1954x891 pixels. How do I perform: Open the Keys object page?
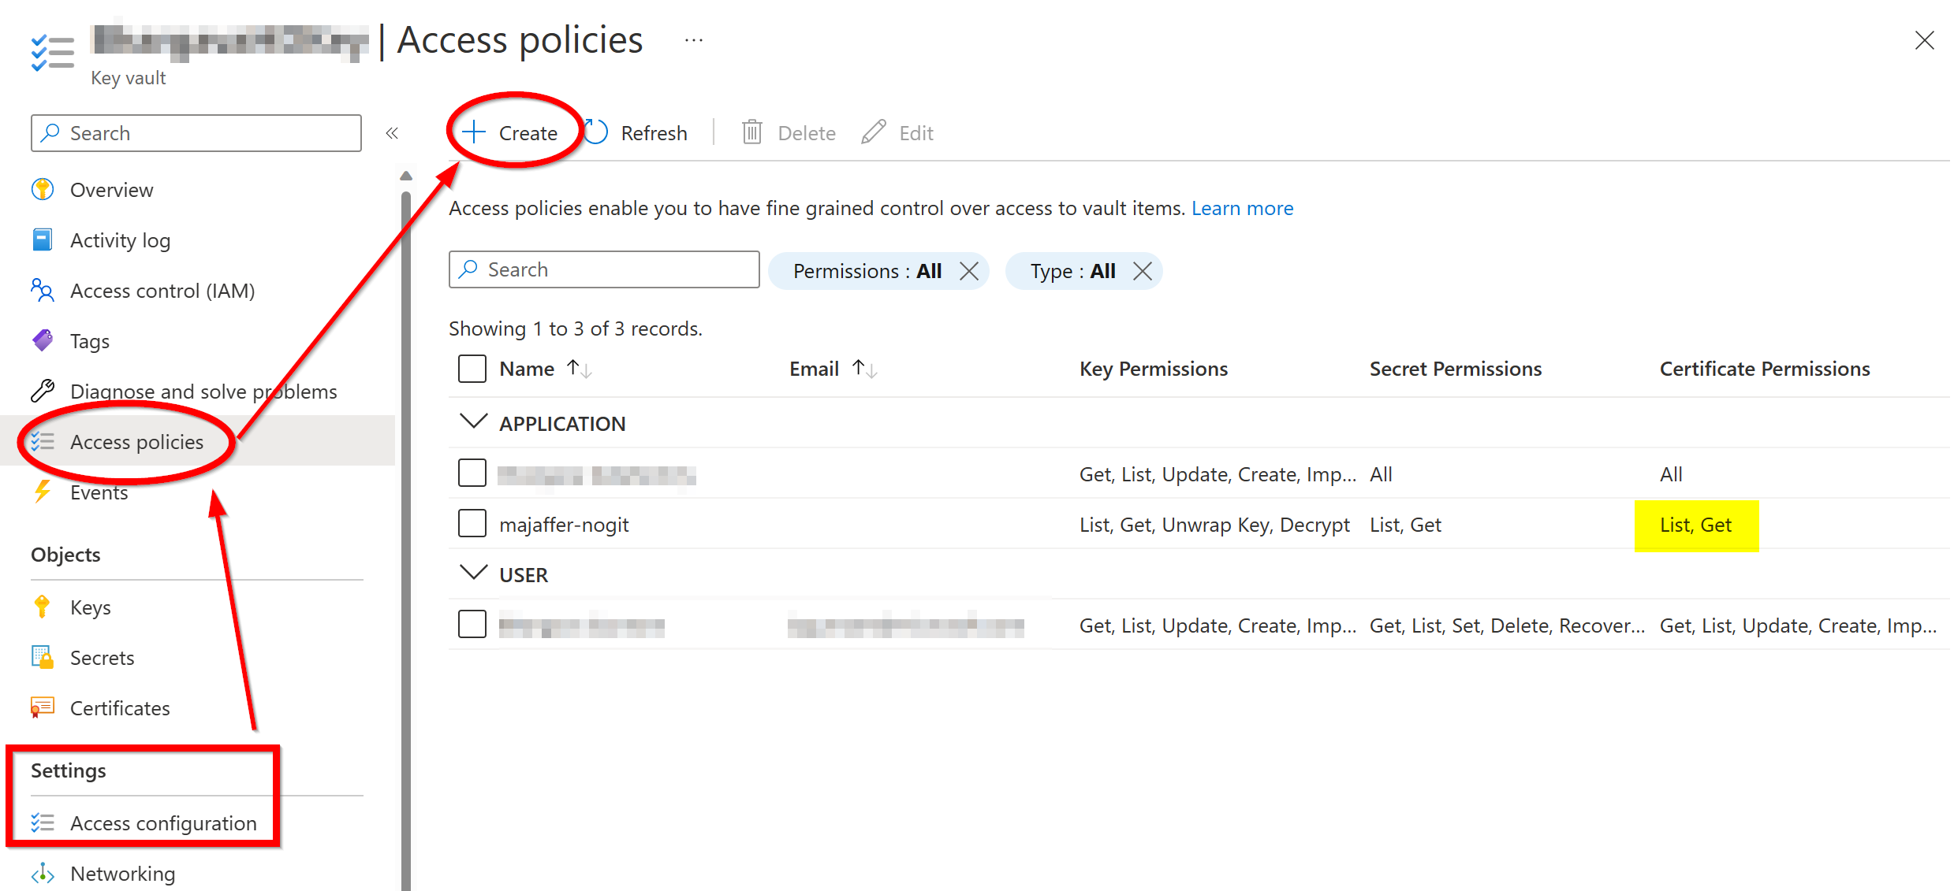click(90, 607)
